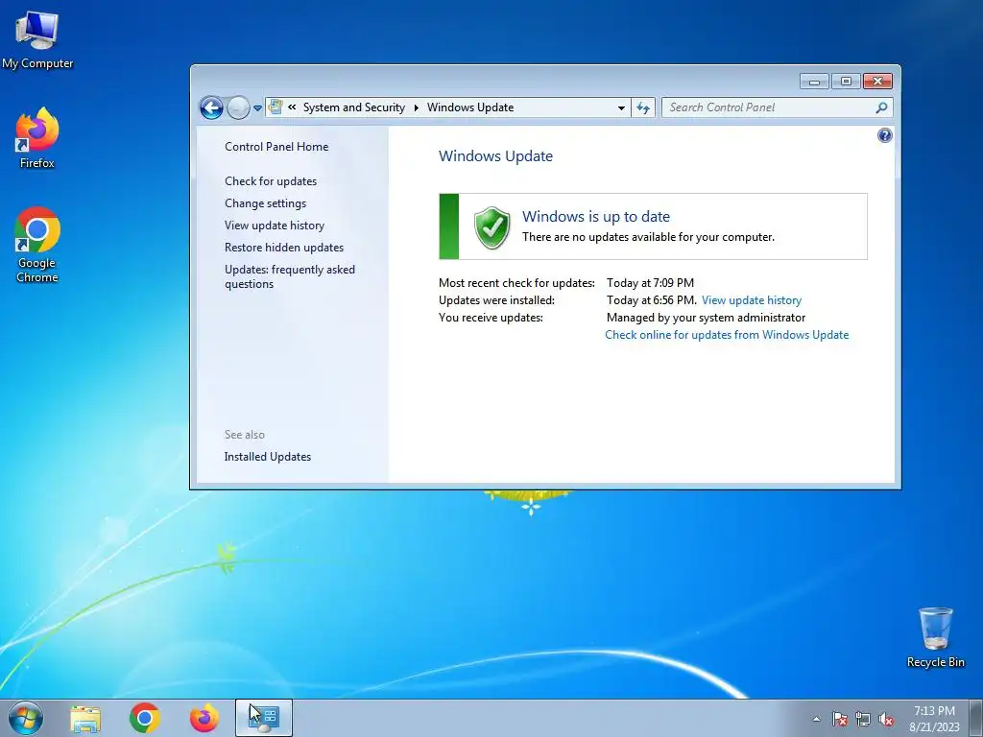Screen dimensions: 983x737
Task: Click the Control Panel icon in address bar
Action: (276, 107)
